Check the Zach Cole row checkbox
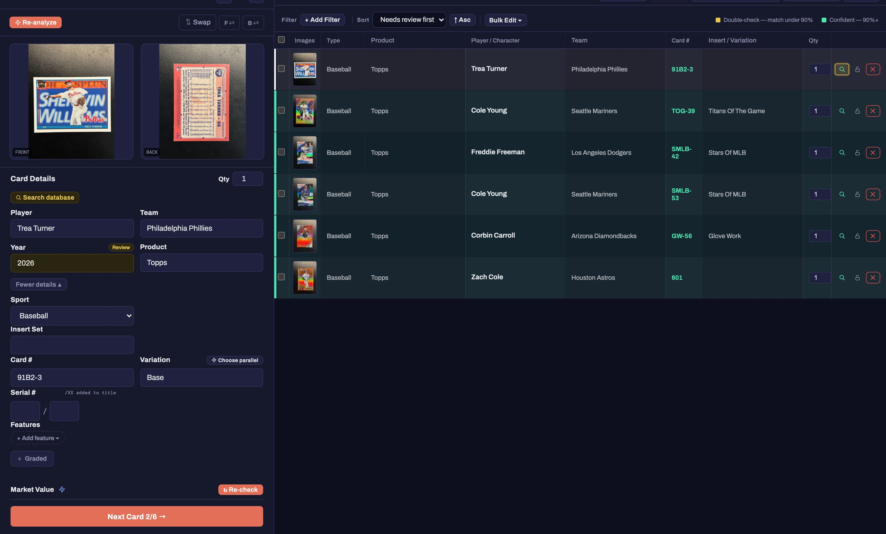 click(x=281, y=277)
